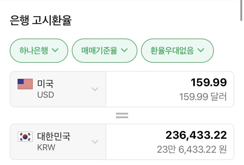Click the chevron arrow inside 환율우대없음 pill
This screenshot has height=165, width=244.
coord(201,50)
